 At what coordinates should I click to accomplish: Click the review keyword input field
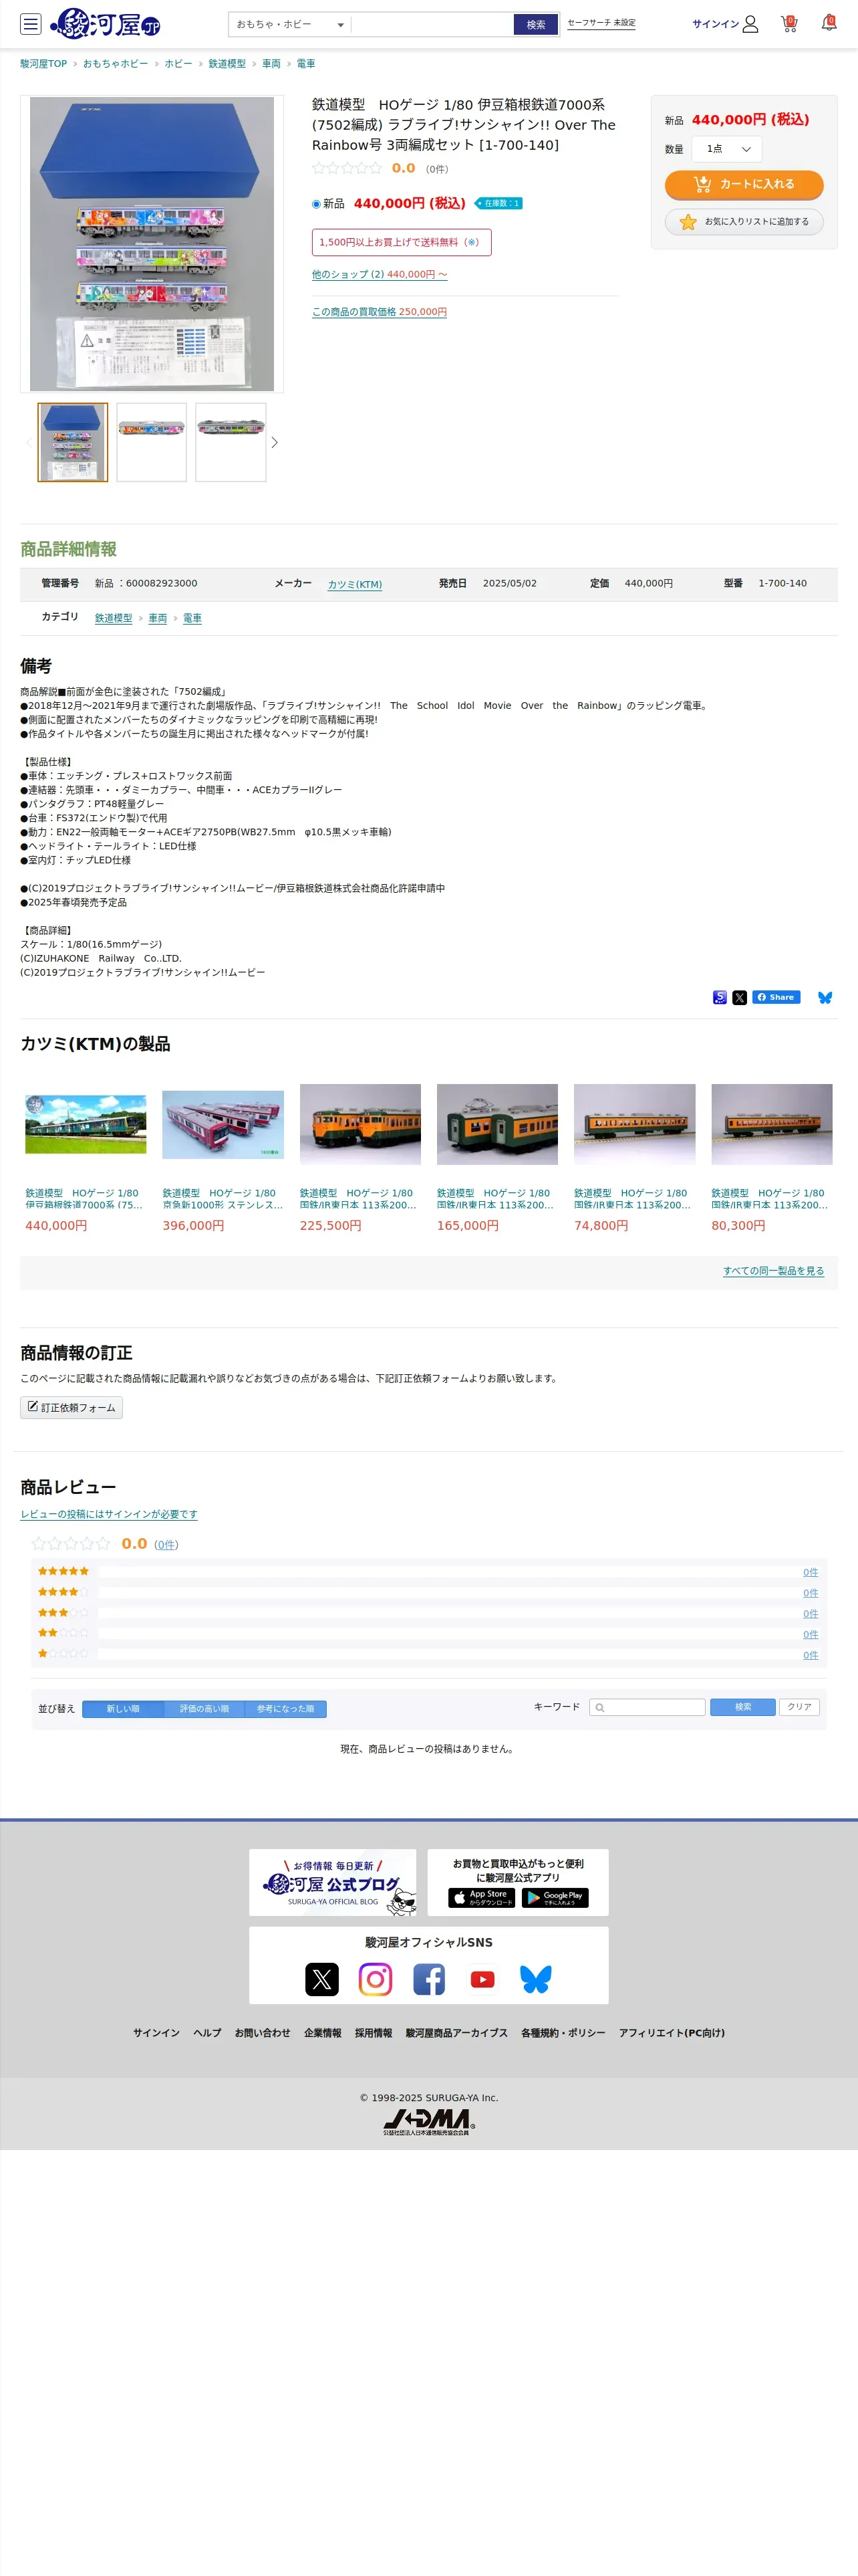click(x=648, y=1707)
